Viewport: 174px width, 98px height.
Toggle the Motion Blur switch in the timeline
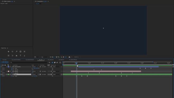pos(57,63)
